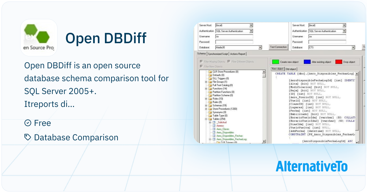This screenshot has height=193, width=367.
Task: Expand the Schemas node
Action: point(206,105)
